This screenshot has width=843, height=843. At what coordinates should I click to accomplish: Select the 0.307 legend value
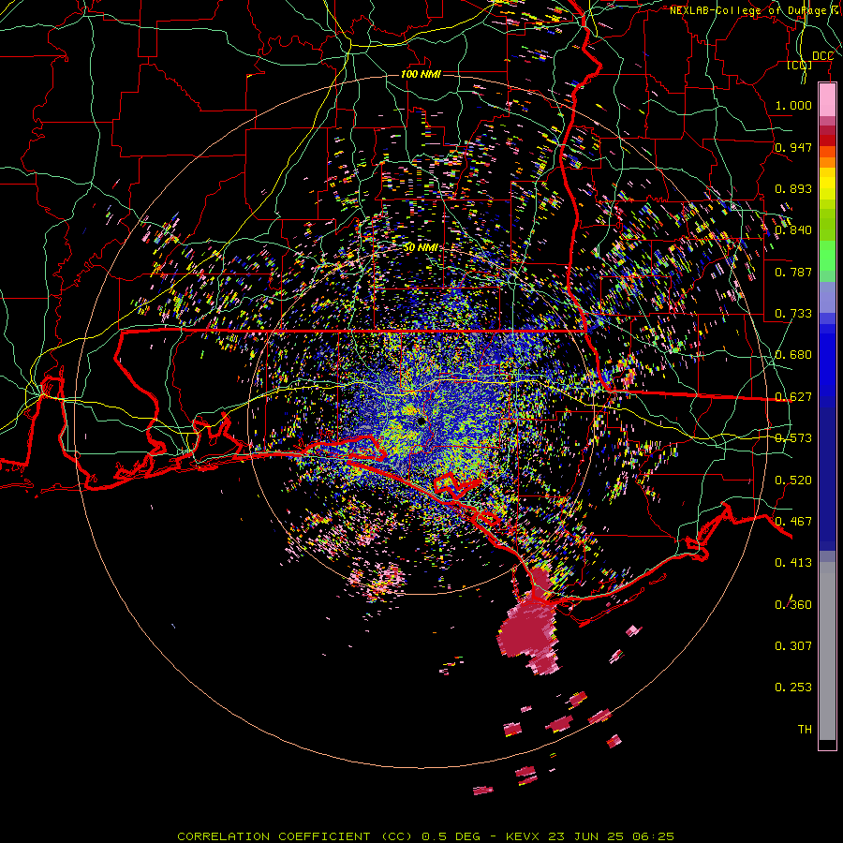[793, 646]
